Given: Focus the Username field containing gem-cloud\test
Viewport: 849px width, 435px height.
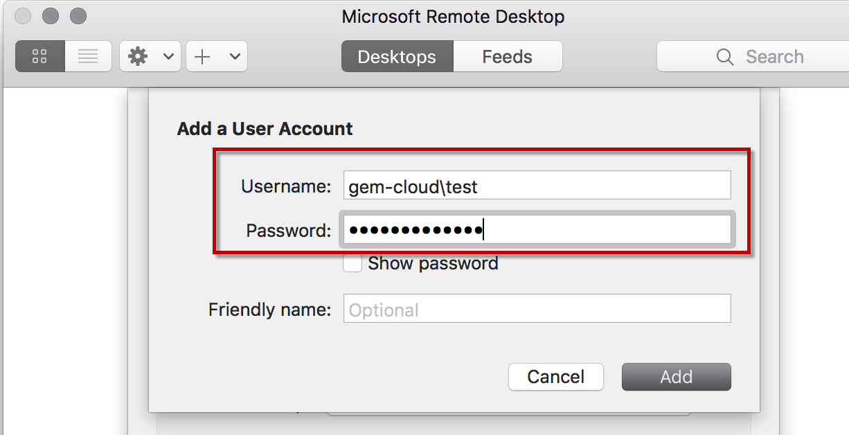Looking at the screenshot, I should tap(537, 186).
